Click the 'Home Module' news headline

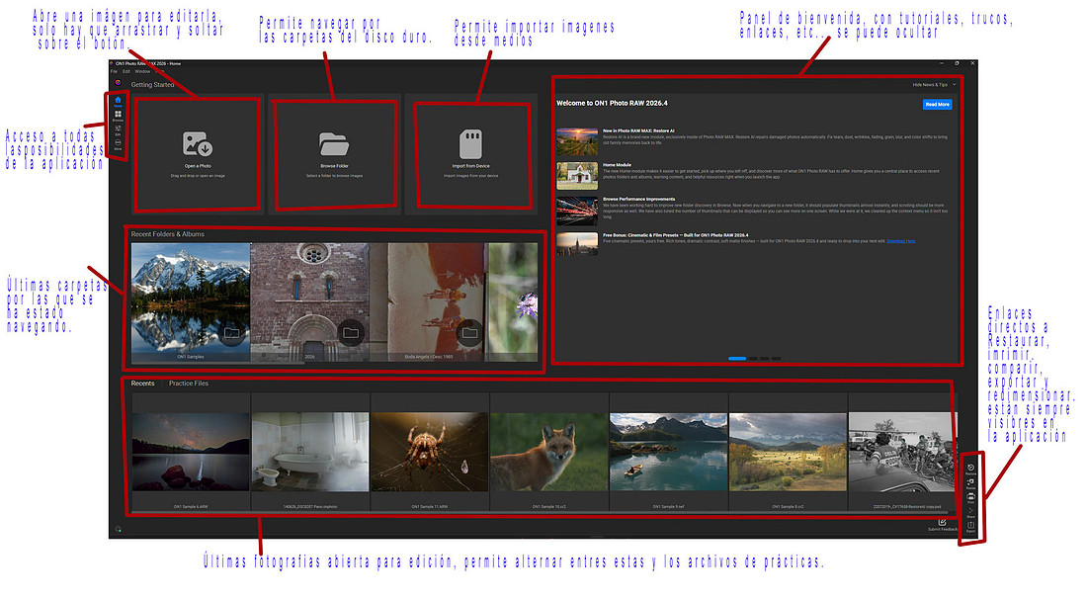point(617,165)
